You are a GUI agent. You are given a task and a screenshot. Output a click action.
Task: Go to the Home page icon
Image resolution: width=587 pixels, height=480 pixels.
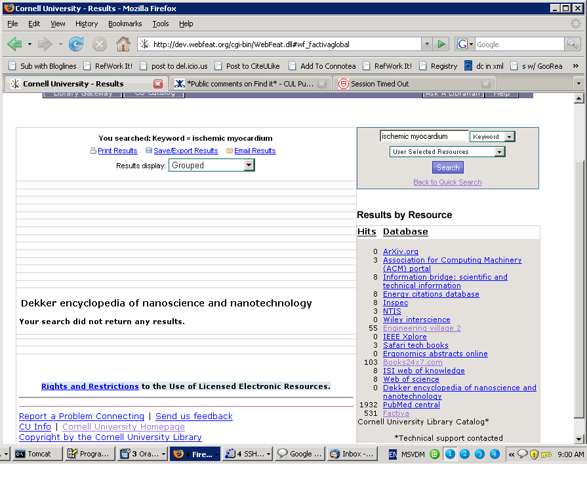(123, 44)
